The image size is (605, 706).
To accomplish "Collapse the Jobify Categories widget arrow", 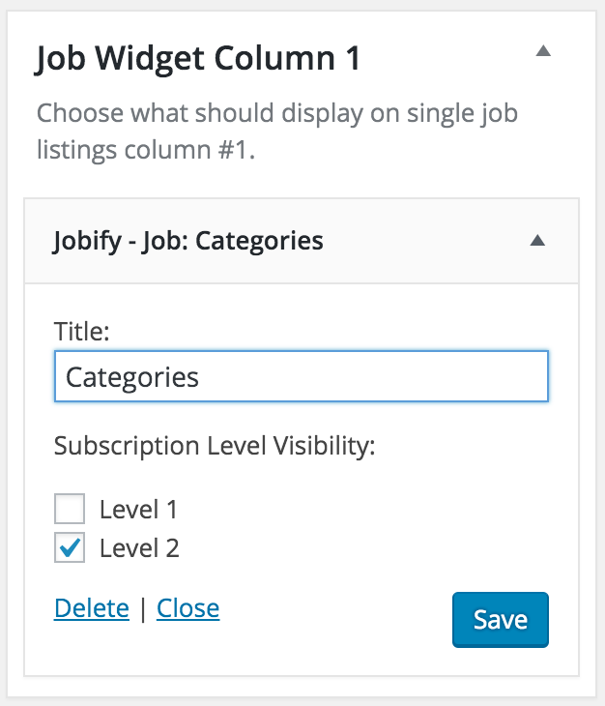I will pos(537,241).
